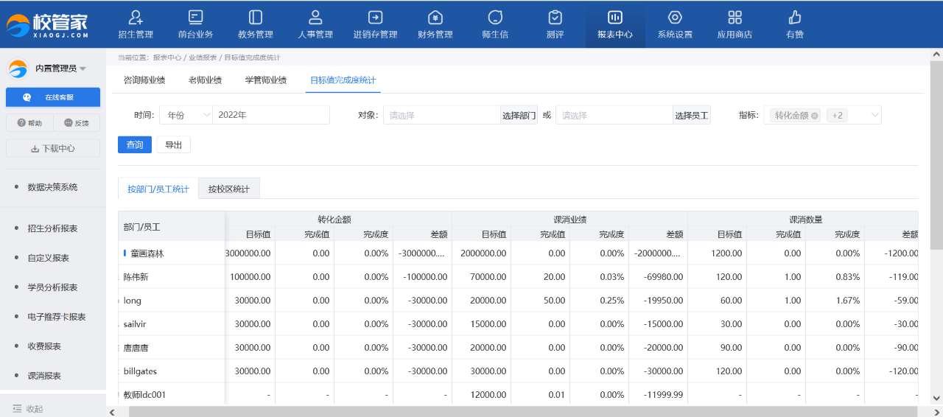The width and height of the screenshot is (943, 417).
Task: Open the 财务管理 module
Action: click(435, 24)
